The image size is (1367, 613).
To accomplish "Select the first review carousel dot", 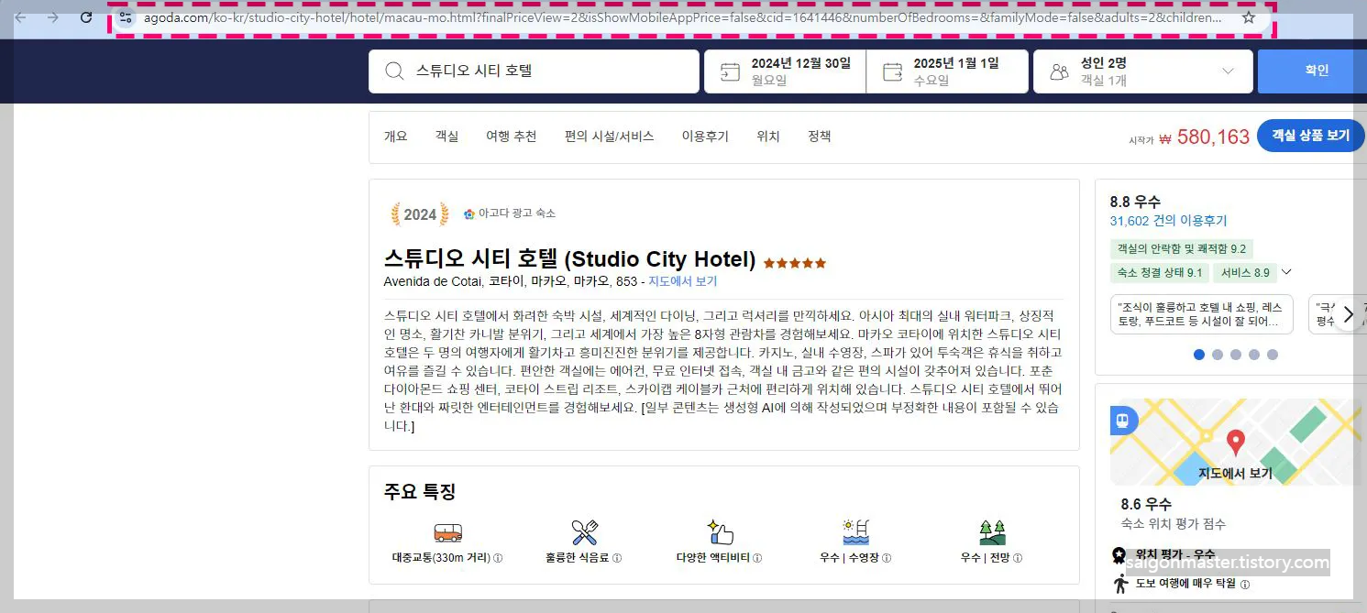I will click(1199, 354).
